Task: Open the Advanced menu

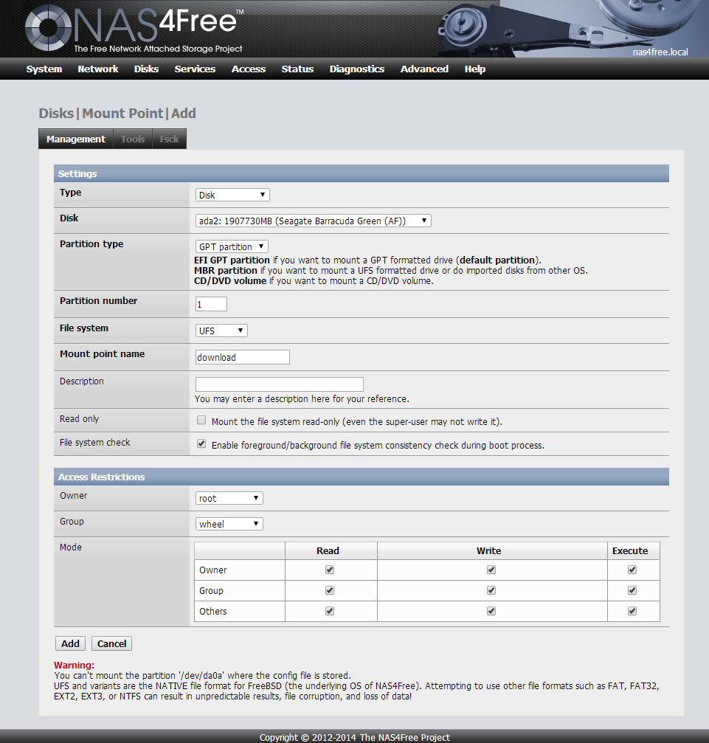Action: (424, 69)
